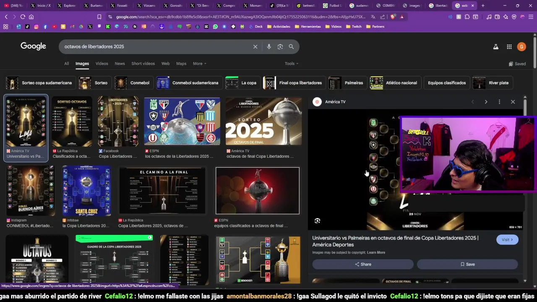This screenshot has width=537, height=302.
Task: Start voice search with the microphone icon
Action: tap(269, 47)
